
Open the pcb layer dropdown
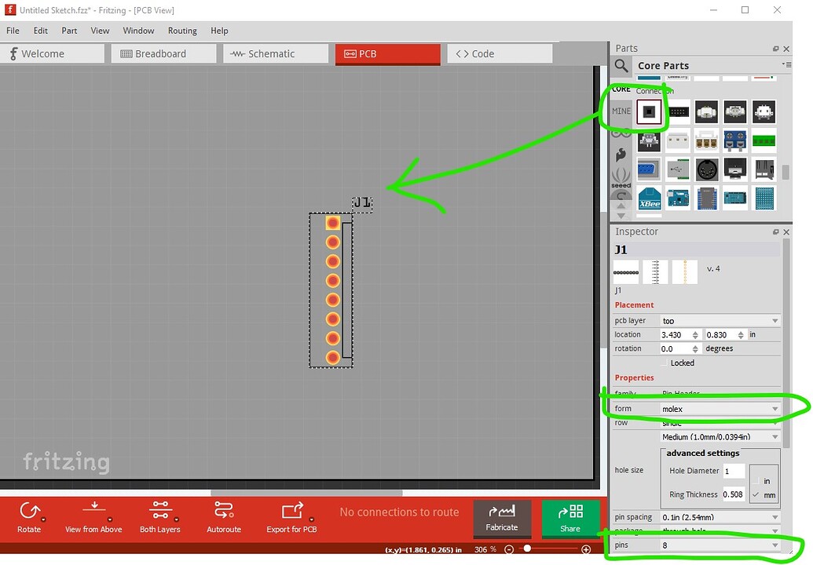click(x=719, y=320)
